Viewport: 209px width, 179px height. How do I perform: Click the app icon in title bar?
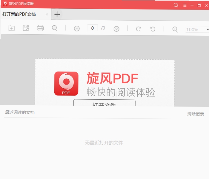[x=5, y=4]
